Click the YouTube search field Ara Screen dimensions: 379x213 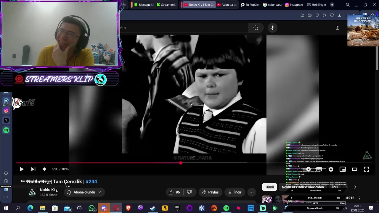[184, 28]
